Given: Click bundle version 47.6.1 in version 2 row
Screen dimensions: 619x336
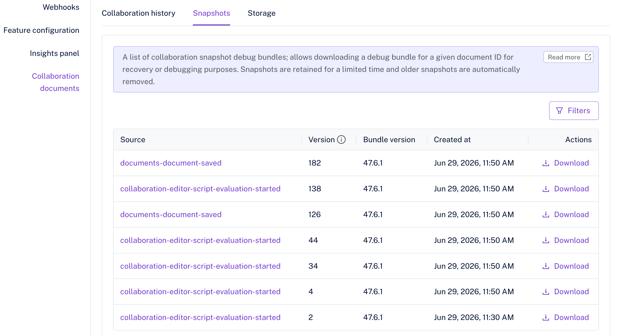Looking at the screenshot, I should (x=373, y=317).
